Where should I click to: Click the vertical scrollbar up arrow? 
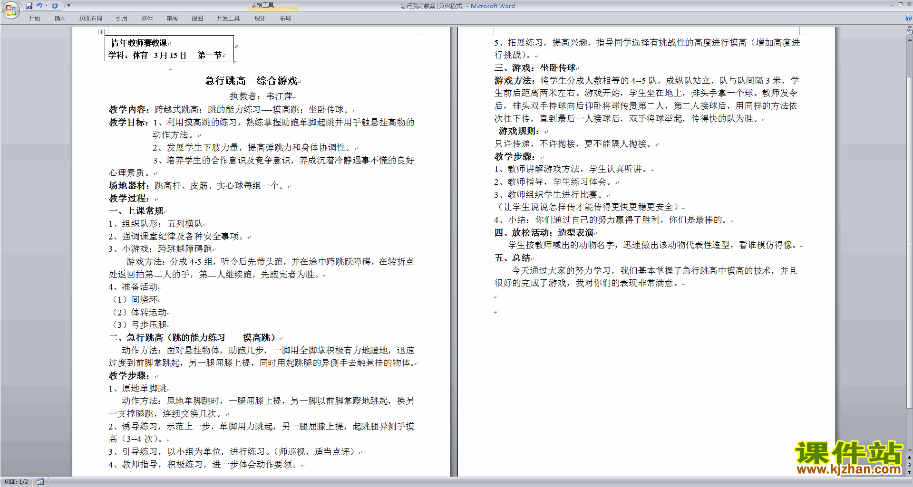tap(909, 40)
